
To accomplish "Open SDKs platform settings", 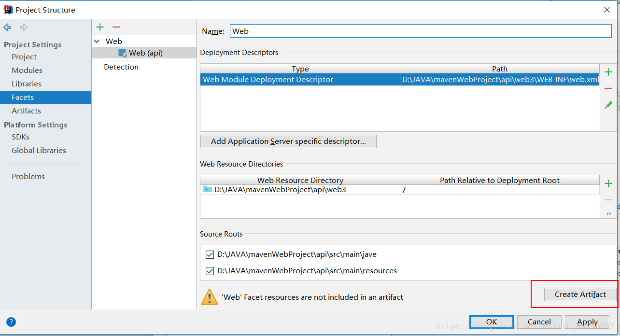I will tap(21, 137).
